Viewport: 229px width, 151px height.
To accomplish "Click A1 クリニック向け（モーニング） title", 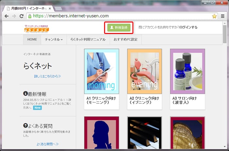I will coord(101,100).
